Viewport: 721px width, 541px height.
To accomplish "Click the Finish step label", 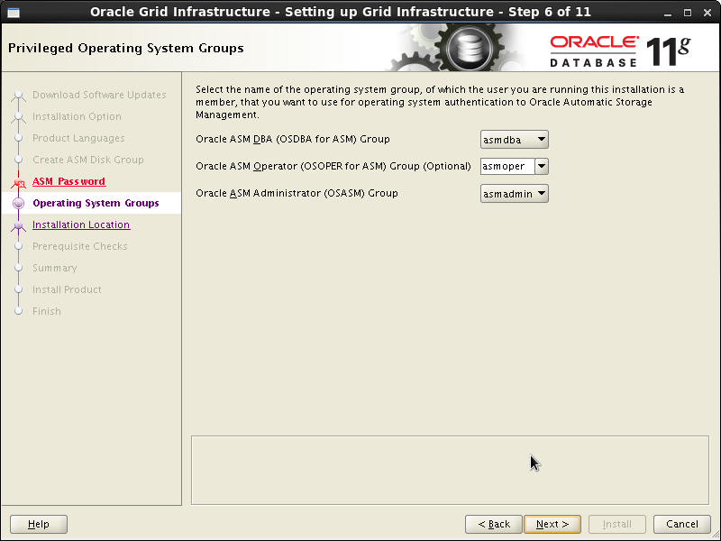I will tap(47, 311).
